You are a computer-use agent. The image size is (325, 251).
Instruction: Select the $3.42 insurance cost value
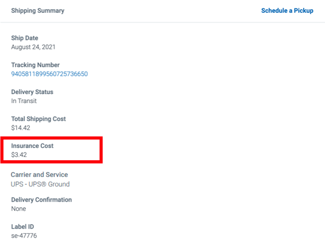tap(19, 155)
